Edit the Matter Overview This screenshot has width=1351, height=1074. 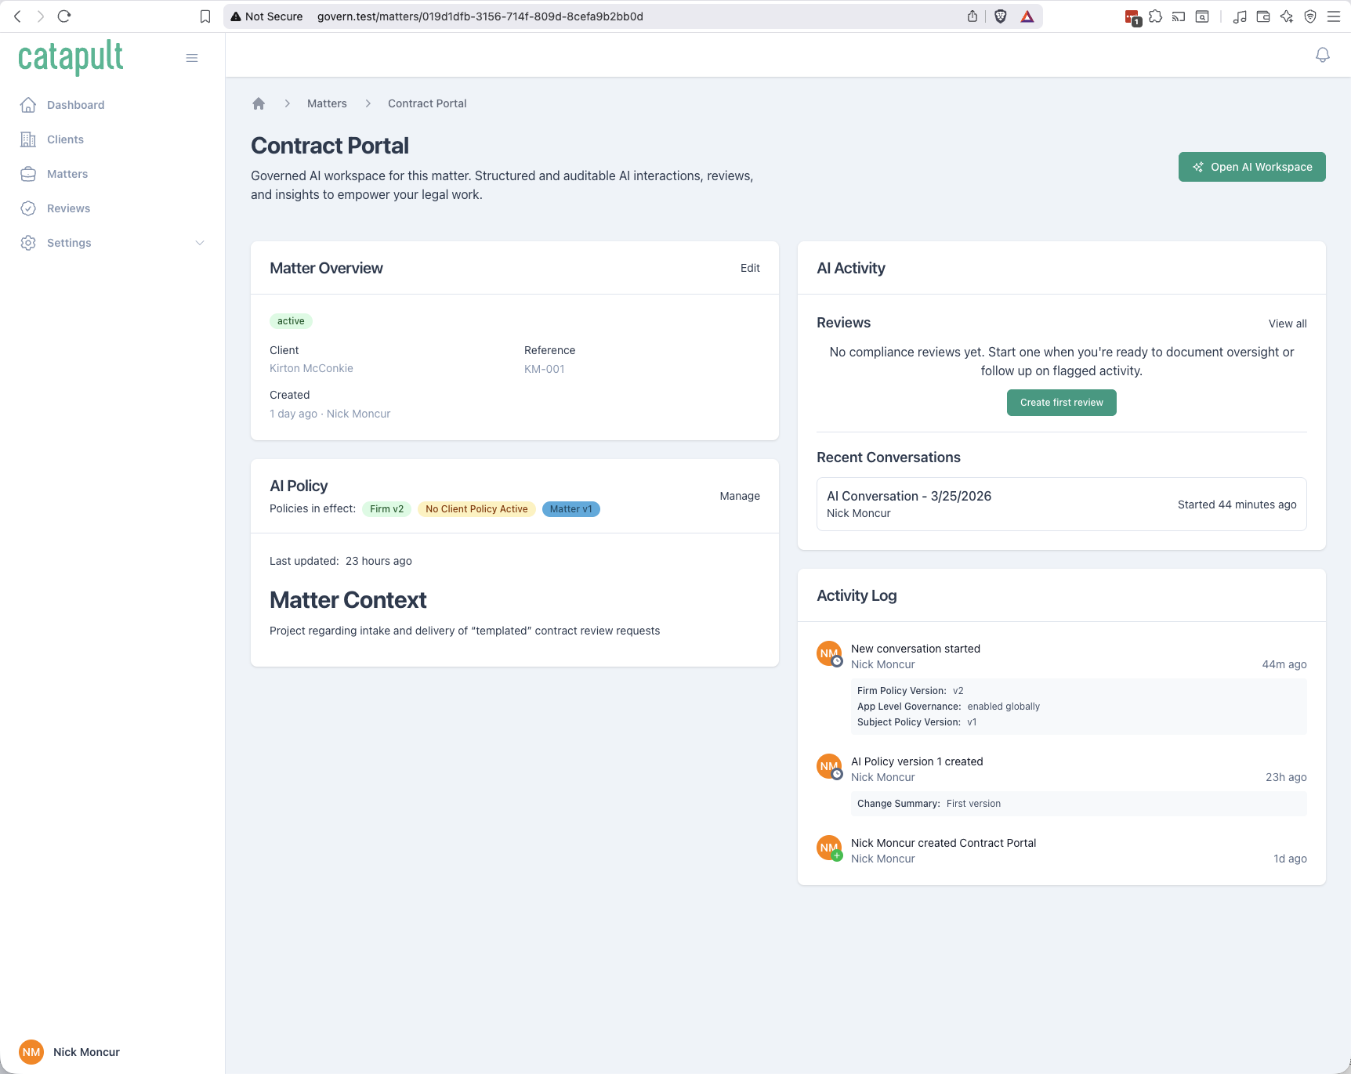coord(750,267)
